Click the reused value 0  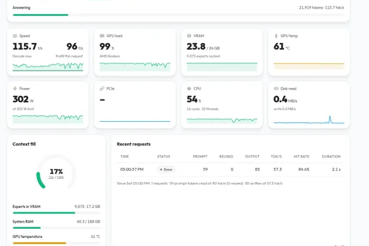tap(232, 170)
